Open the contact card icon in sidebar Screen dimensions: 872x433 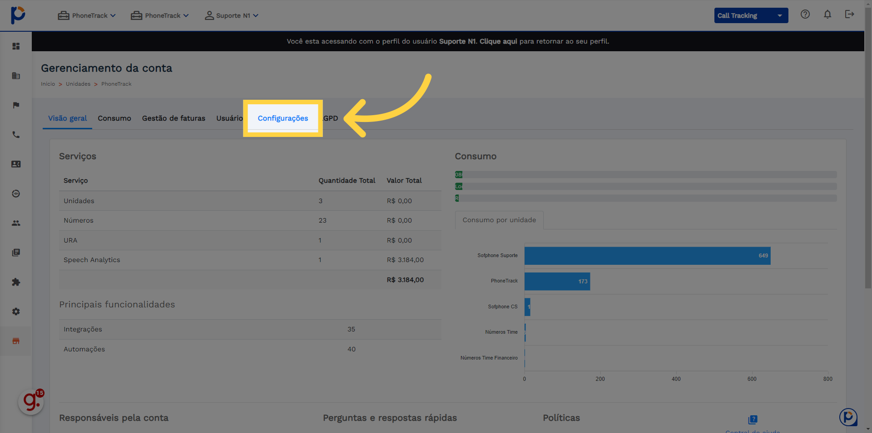[x=16, y=164]
